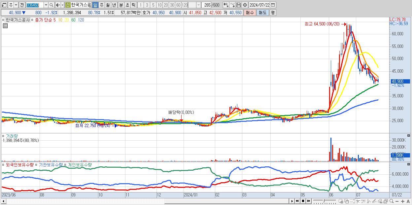This screenshot has width=412, height=205.
Task: Click the minus zoom-out icon
Action: 397,201
